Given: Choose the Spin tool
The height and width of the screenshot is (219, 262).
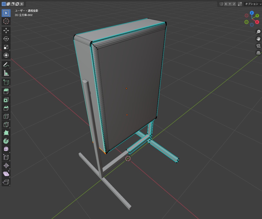Looking at the screenshot, I should (6, 141).
